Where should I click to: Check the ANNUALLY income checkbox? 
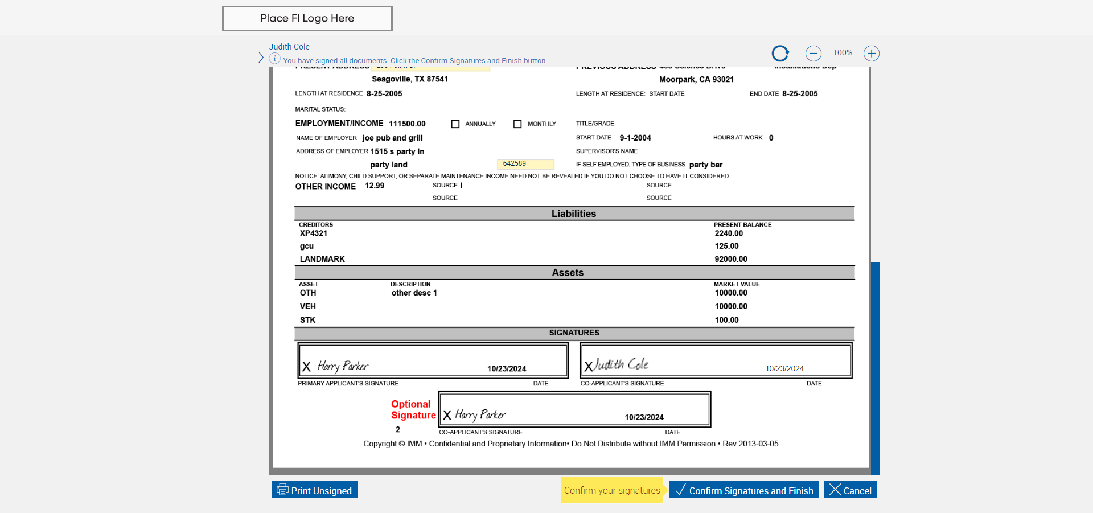(x=455, y=124)
